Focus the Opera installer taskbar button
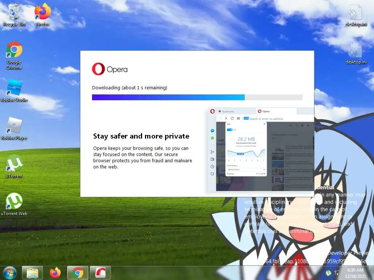 tap(100, 273)
